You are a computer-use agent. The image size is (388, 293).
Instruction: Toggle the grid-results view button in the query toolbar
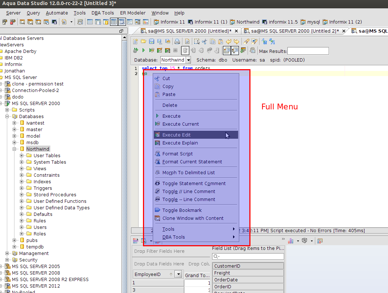tap(227, 51)
